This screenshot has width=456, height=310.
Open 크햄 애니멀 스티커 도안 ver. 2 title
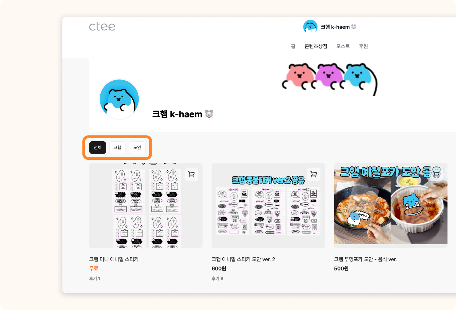(243, 259)
